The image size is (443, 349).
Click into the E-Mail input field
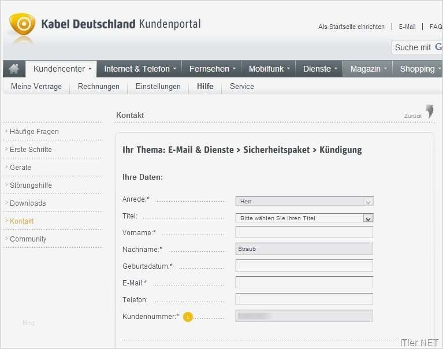[304, 283]
